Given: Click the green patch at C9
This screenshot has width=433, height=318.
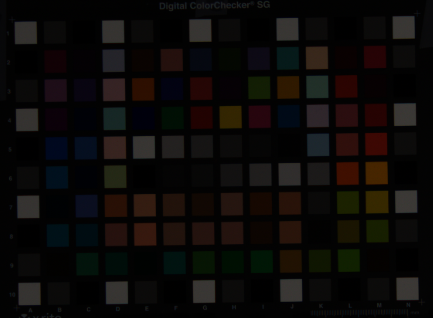Looking at the screenshot, I should click(87, 264).
